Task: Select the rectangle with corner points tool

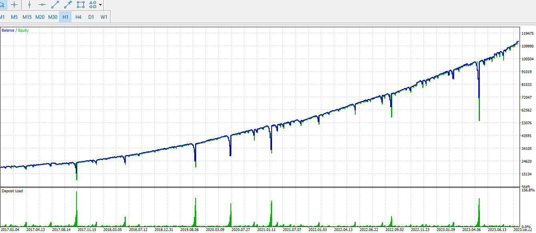Action: [x=81, y=5]
